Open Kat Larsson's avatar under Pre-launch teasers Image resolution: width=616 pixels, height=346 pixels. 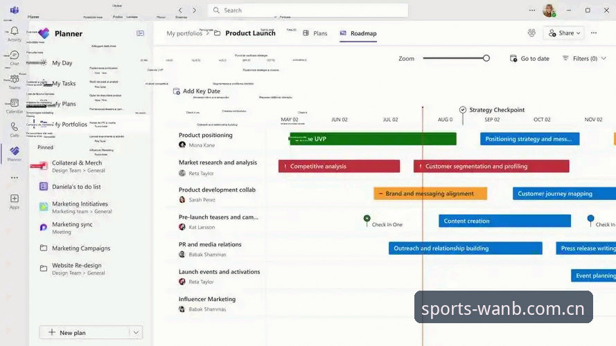(x=182, y=227)
